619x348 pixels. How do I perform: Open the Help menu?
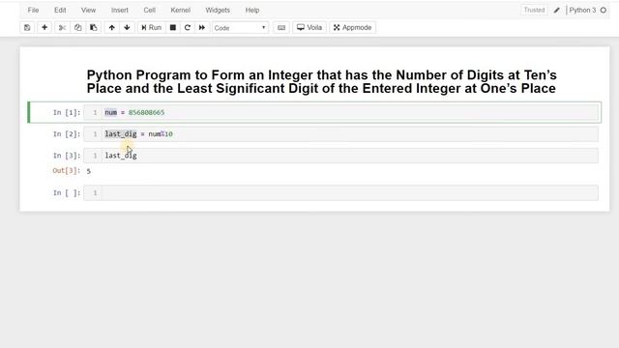coord(252,11)
